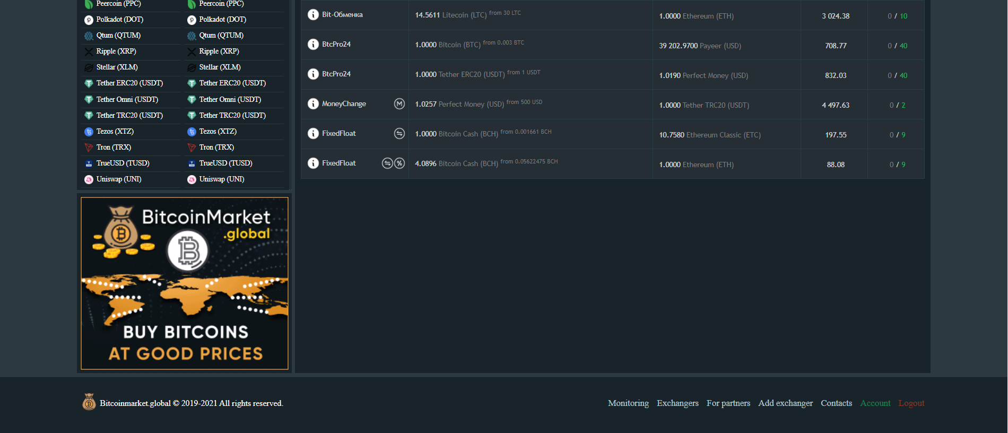Click the info icon next to Bit-Обменка
This screenshot has width=1008, height=433.
point(313,14)
